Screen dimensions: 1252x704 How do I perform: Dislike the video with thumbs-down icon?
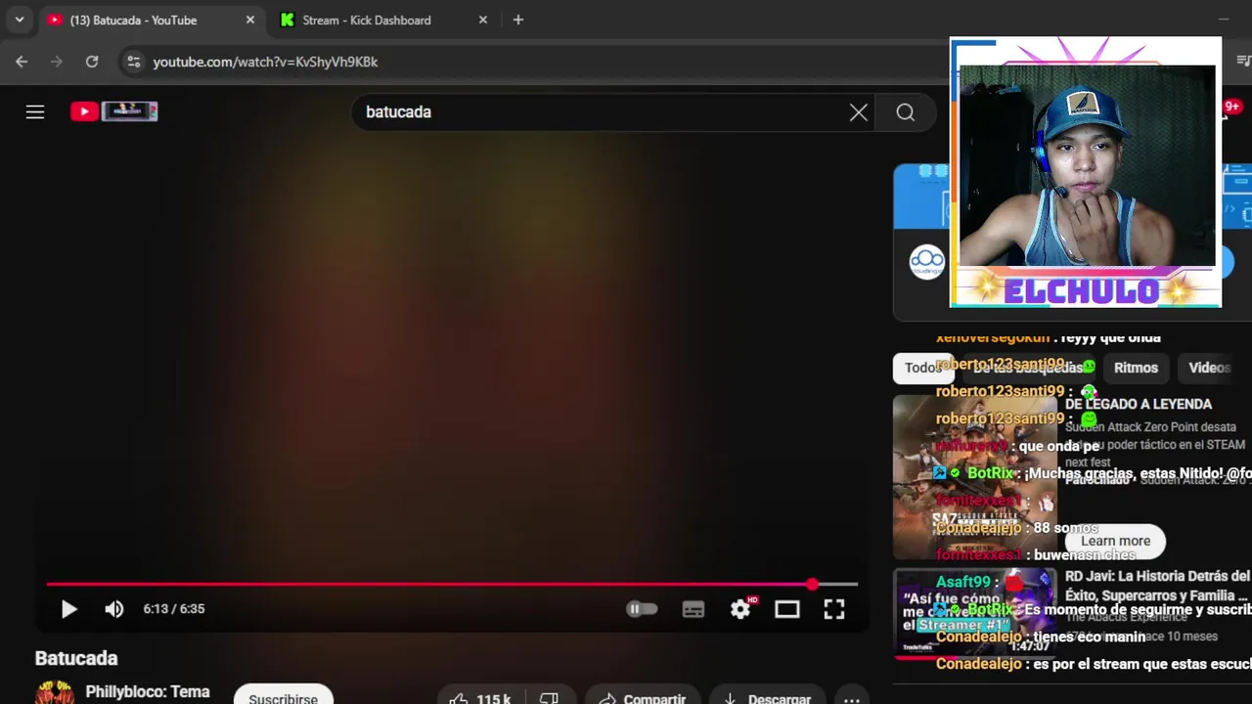point(549,698)
